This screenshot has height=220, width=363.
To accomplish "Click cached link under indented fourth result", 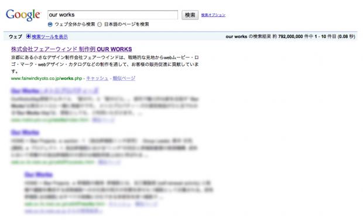I will click(119, 204).
